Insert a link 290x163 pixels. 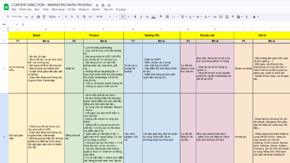[x=215, y=17]
